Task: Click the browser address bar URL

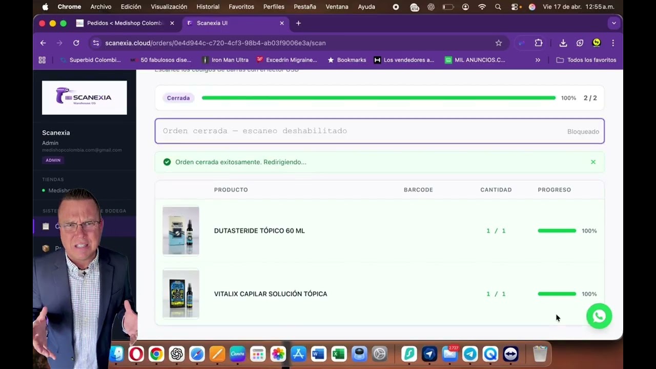Action: point(215,43)
